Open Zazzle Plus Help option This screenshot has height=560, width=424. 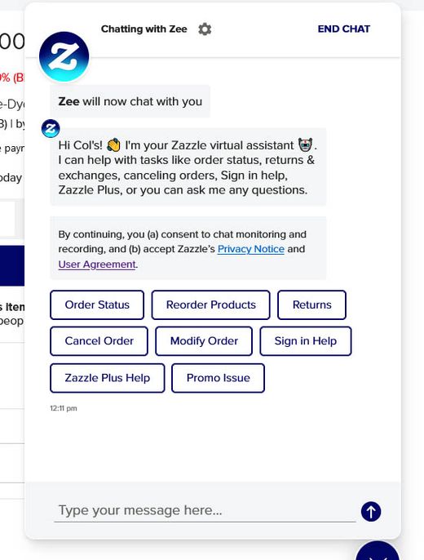108,378
